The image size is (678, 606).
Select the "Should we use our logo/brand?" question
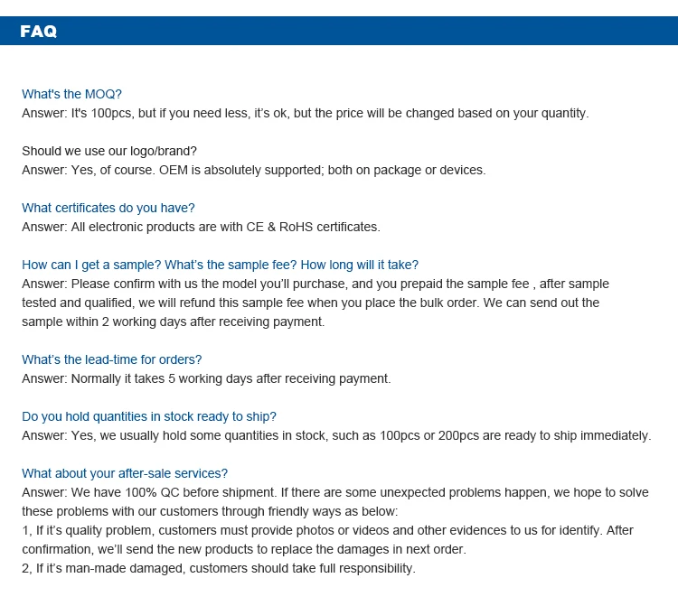(109, 151)
